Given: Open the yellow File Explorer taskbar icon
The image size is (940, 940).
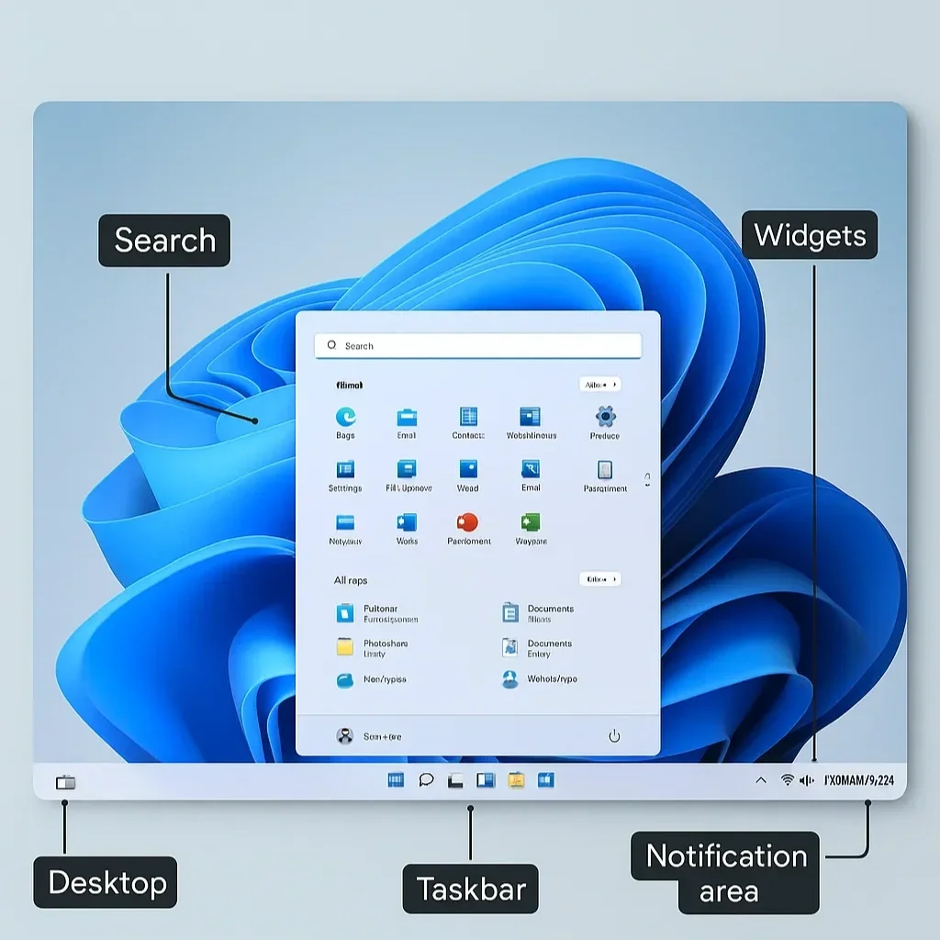Looking at the screenshot, I should click(516, 780).
